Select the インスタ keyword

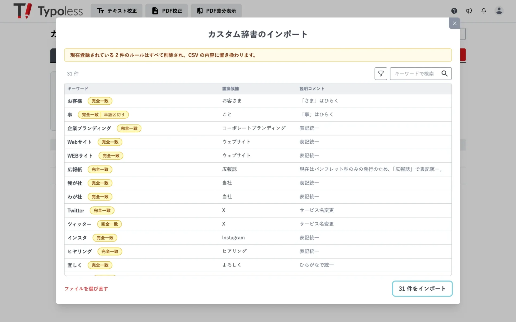(77, 238)
